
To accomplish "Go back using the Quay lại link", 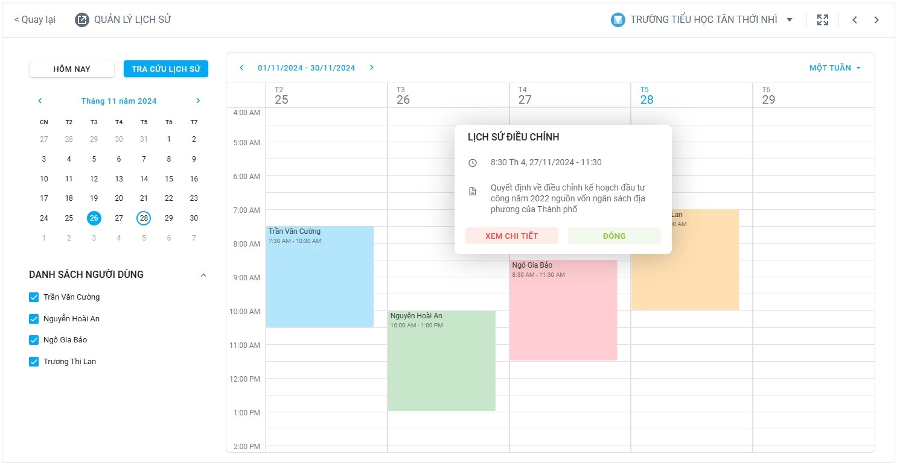I will click(x=34, y=20).
